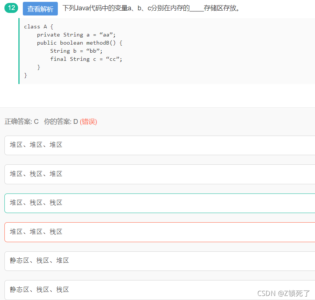Select the wrong option 堆区、堆区、栈区
Screen dimensions: 315x300
(160, 232)
